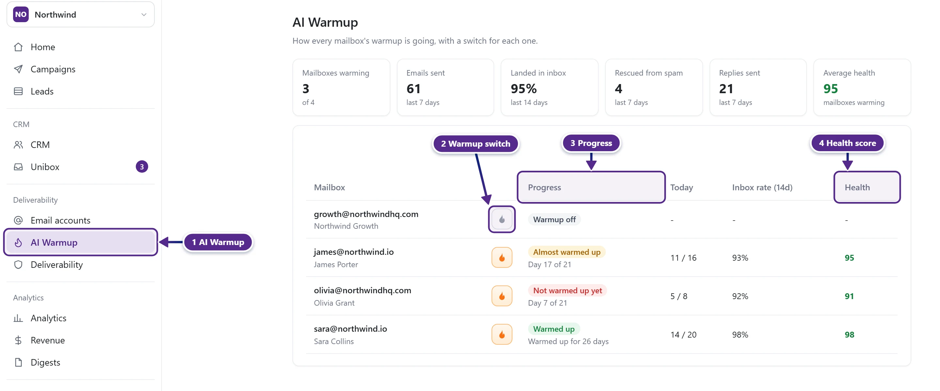Click the Unibox unread badge showing 3
The image size is (940, 391).
pos(142,167)
